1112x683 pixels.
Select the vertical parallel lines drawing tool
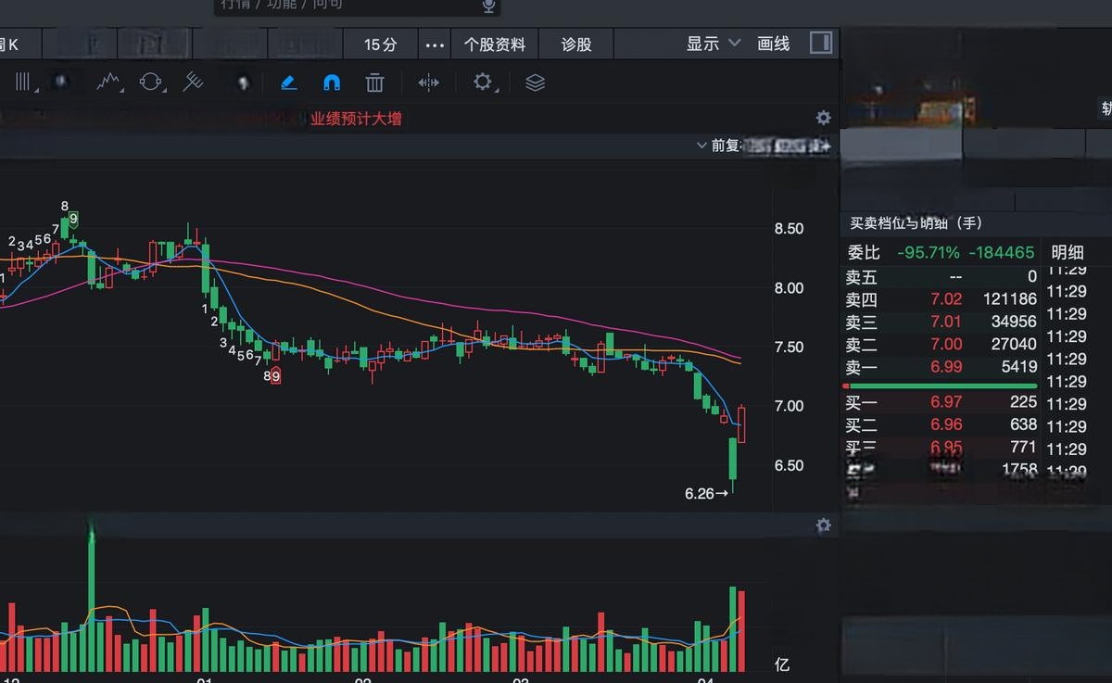point(24,82)
